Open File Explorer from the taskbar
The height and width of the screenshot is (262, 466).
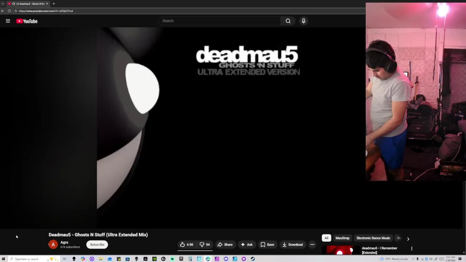[x=101, y=259]
